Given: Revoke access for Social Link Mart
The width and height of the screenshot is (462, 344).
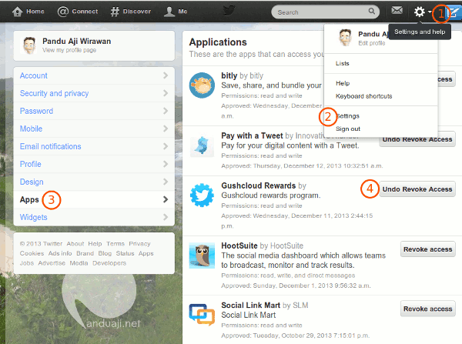Looking at the screenshot, I should pyautogui.click(x=427, y=309).
